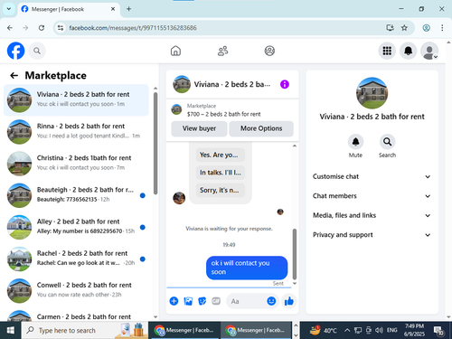Mute the Viviana chat notifications

tap(355, 142)
